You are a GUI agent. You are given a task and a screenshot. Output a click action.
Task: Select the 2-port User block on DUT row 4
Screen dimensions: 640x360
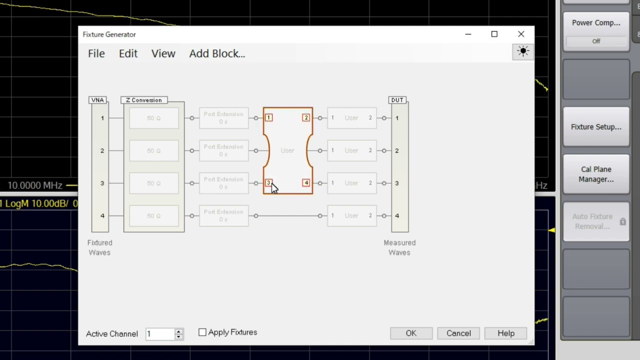(x=351, y=215)
